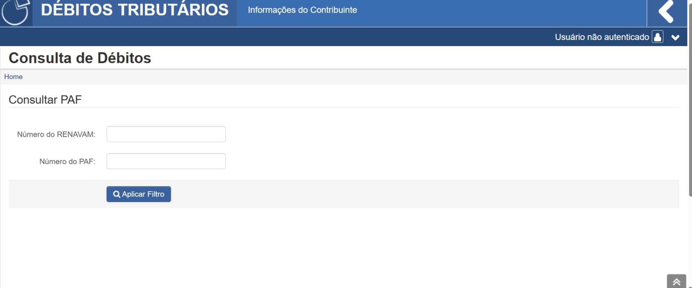Click 'Informações do Contribuinte' header text
This screenshot has width=692, height=288.
[x=302, y=10]
